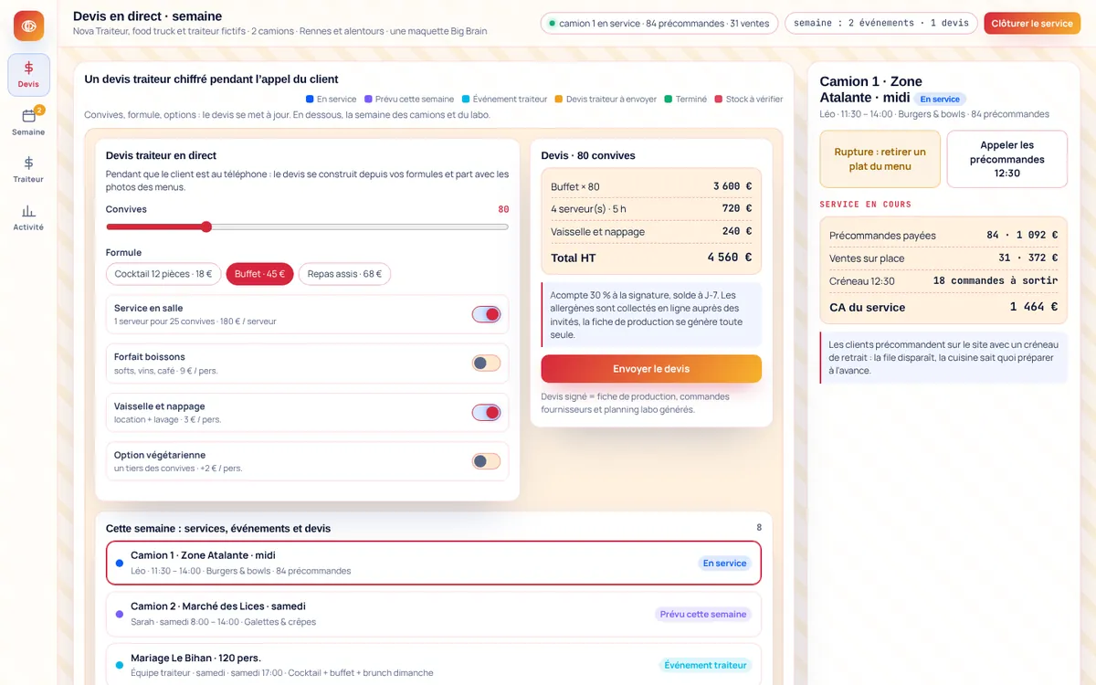Viewport: 1096px width, 685px height.
Task: Click the Total HT 4 560 € line
Action: tap(651, 258)
